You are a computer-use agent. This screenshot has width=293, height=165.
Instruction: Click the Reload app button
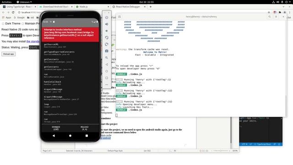[x=9, y=54]
